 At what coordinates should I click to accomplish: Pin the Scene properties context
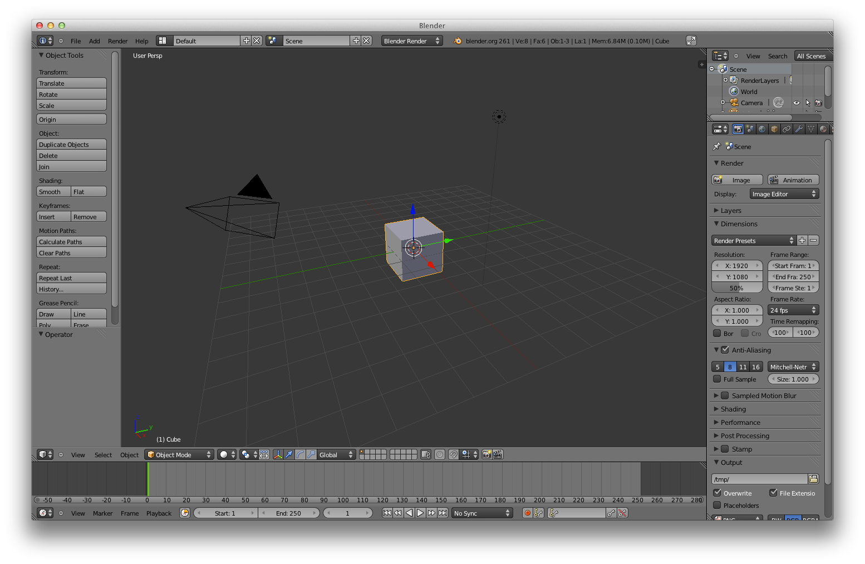coord(717,146)
